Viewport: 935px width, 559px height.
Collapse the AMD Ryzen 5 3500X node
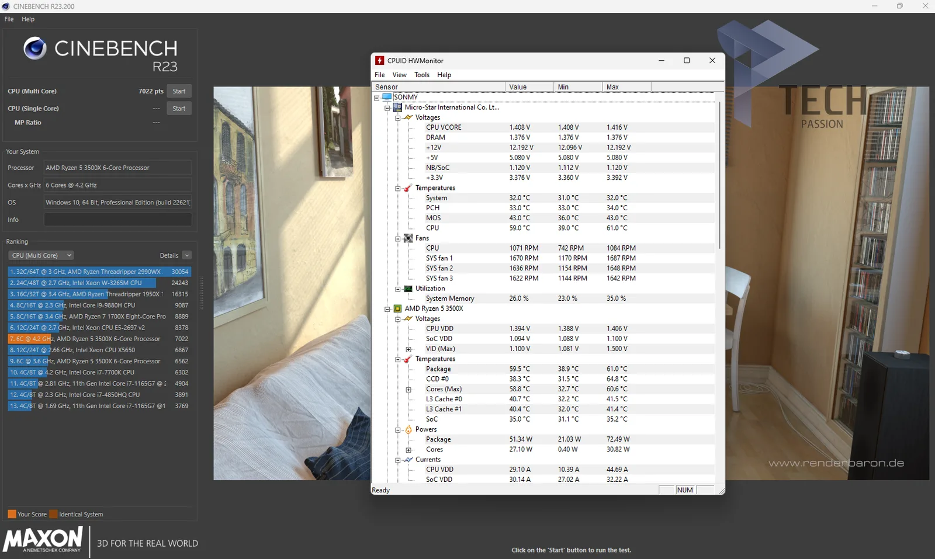click(x=387, y=309)
